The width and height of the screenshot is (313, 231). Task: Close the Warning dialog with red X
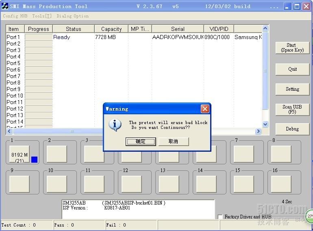[x=205, y=109]
